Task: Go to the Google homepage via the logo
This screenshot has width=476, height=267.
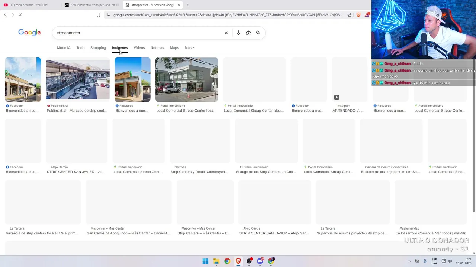Action: (x=29, y=33)
